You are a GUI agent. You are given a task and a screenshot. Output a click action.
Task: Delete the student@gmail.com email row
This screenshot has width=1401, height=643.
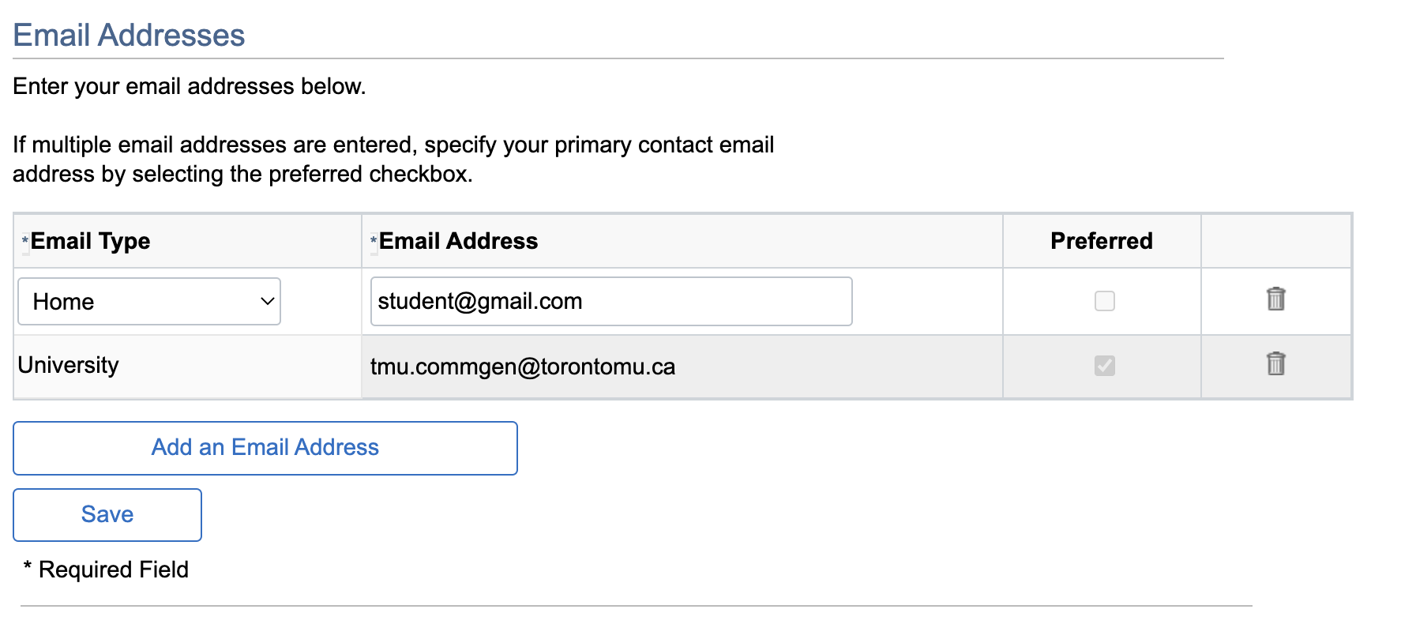1275,299
